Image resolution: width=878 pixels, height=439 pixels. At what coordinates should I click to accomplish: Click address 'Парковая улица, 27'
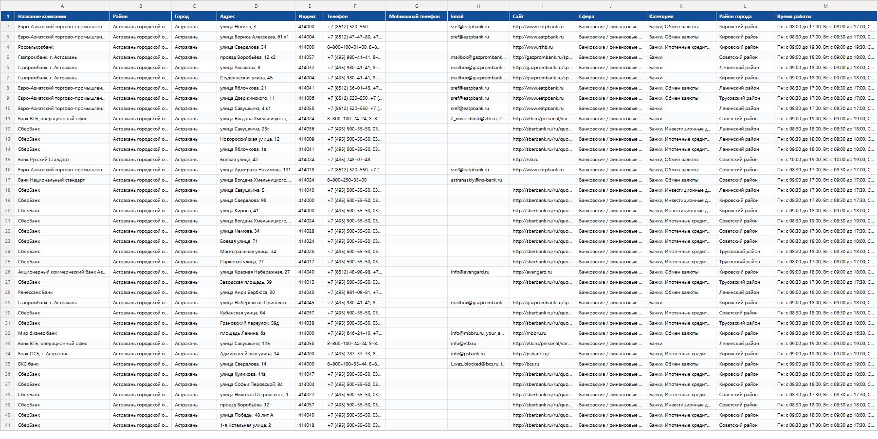pyautogui.click(x=256, y=262)
